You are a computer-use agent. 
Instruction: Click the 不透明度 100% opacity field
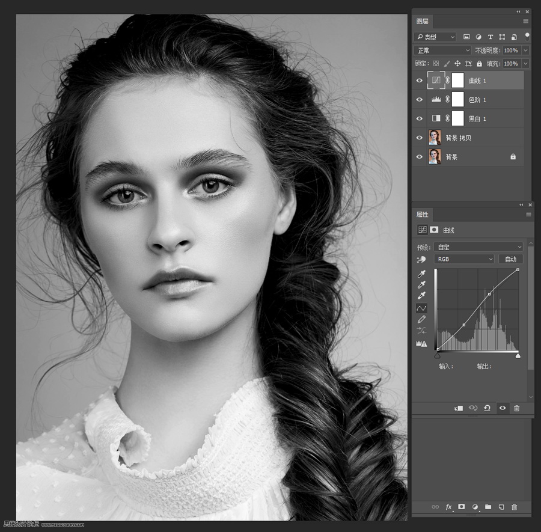[x=512, y=50]
